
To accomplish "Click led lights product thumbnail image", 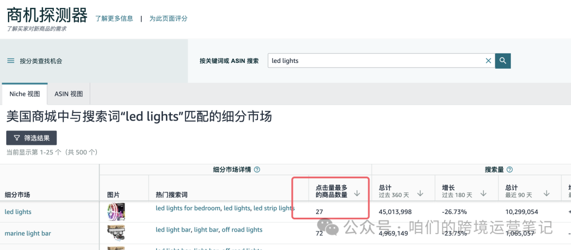I will click(116, 212).
